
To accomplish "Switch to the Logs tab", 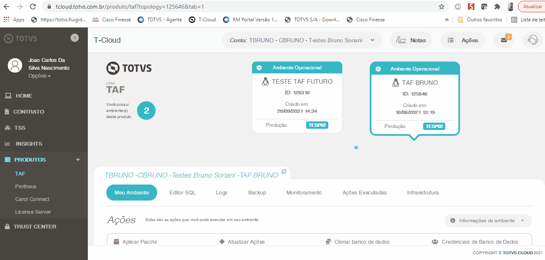I will [x=222, y=192].
